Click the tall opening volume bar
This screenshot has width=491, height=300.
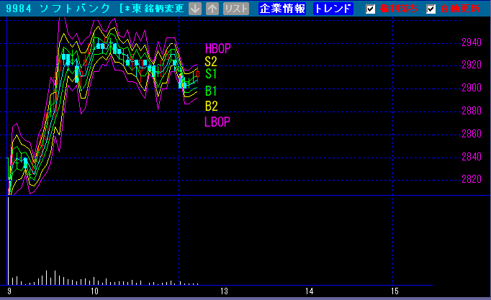8,240
